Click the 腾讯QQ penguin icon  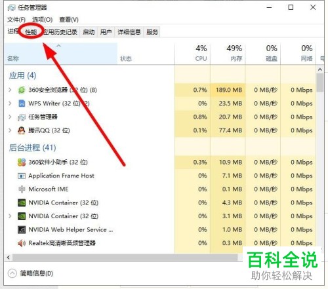click(x=22, y=130)
